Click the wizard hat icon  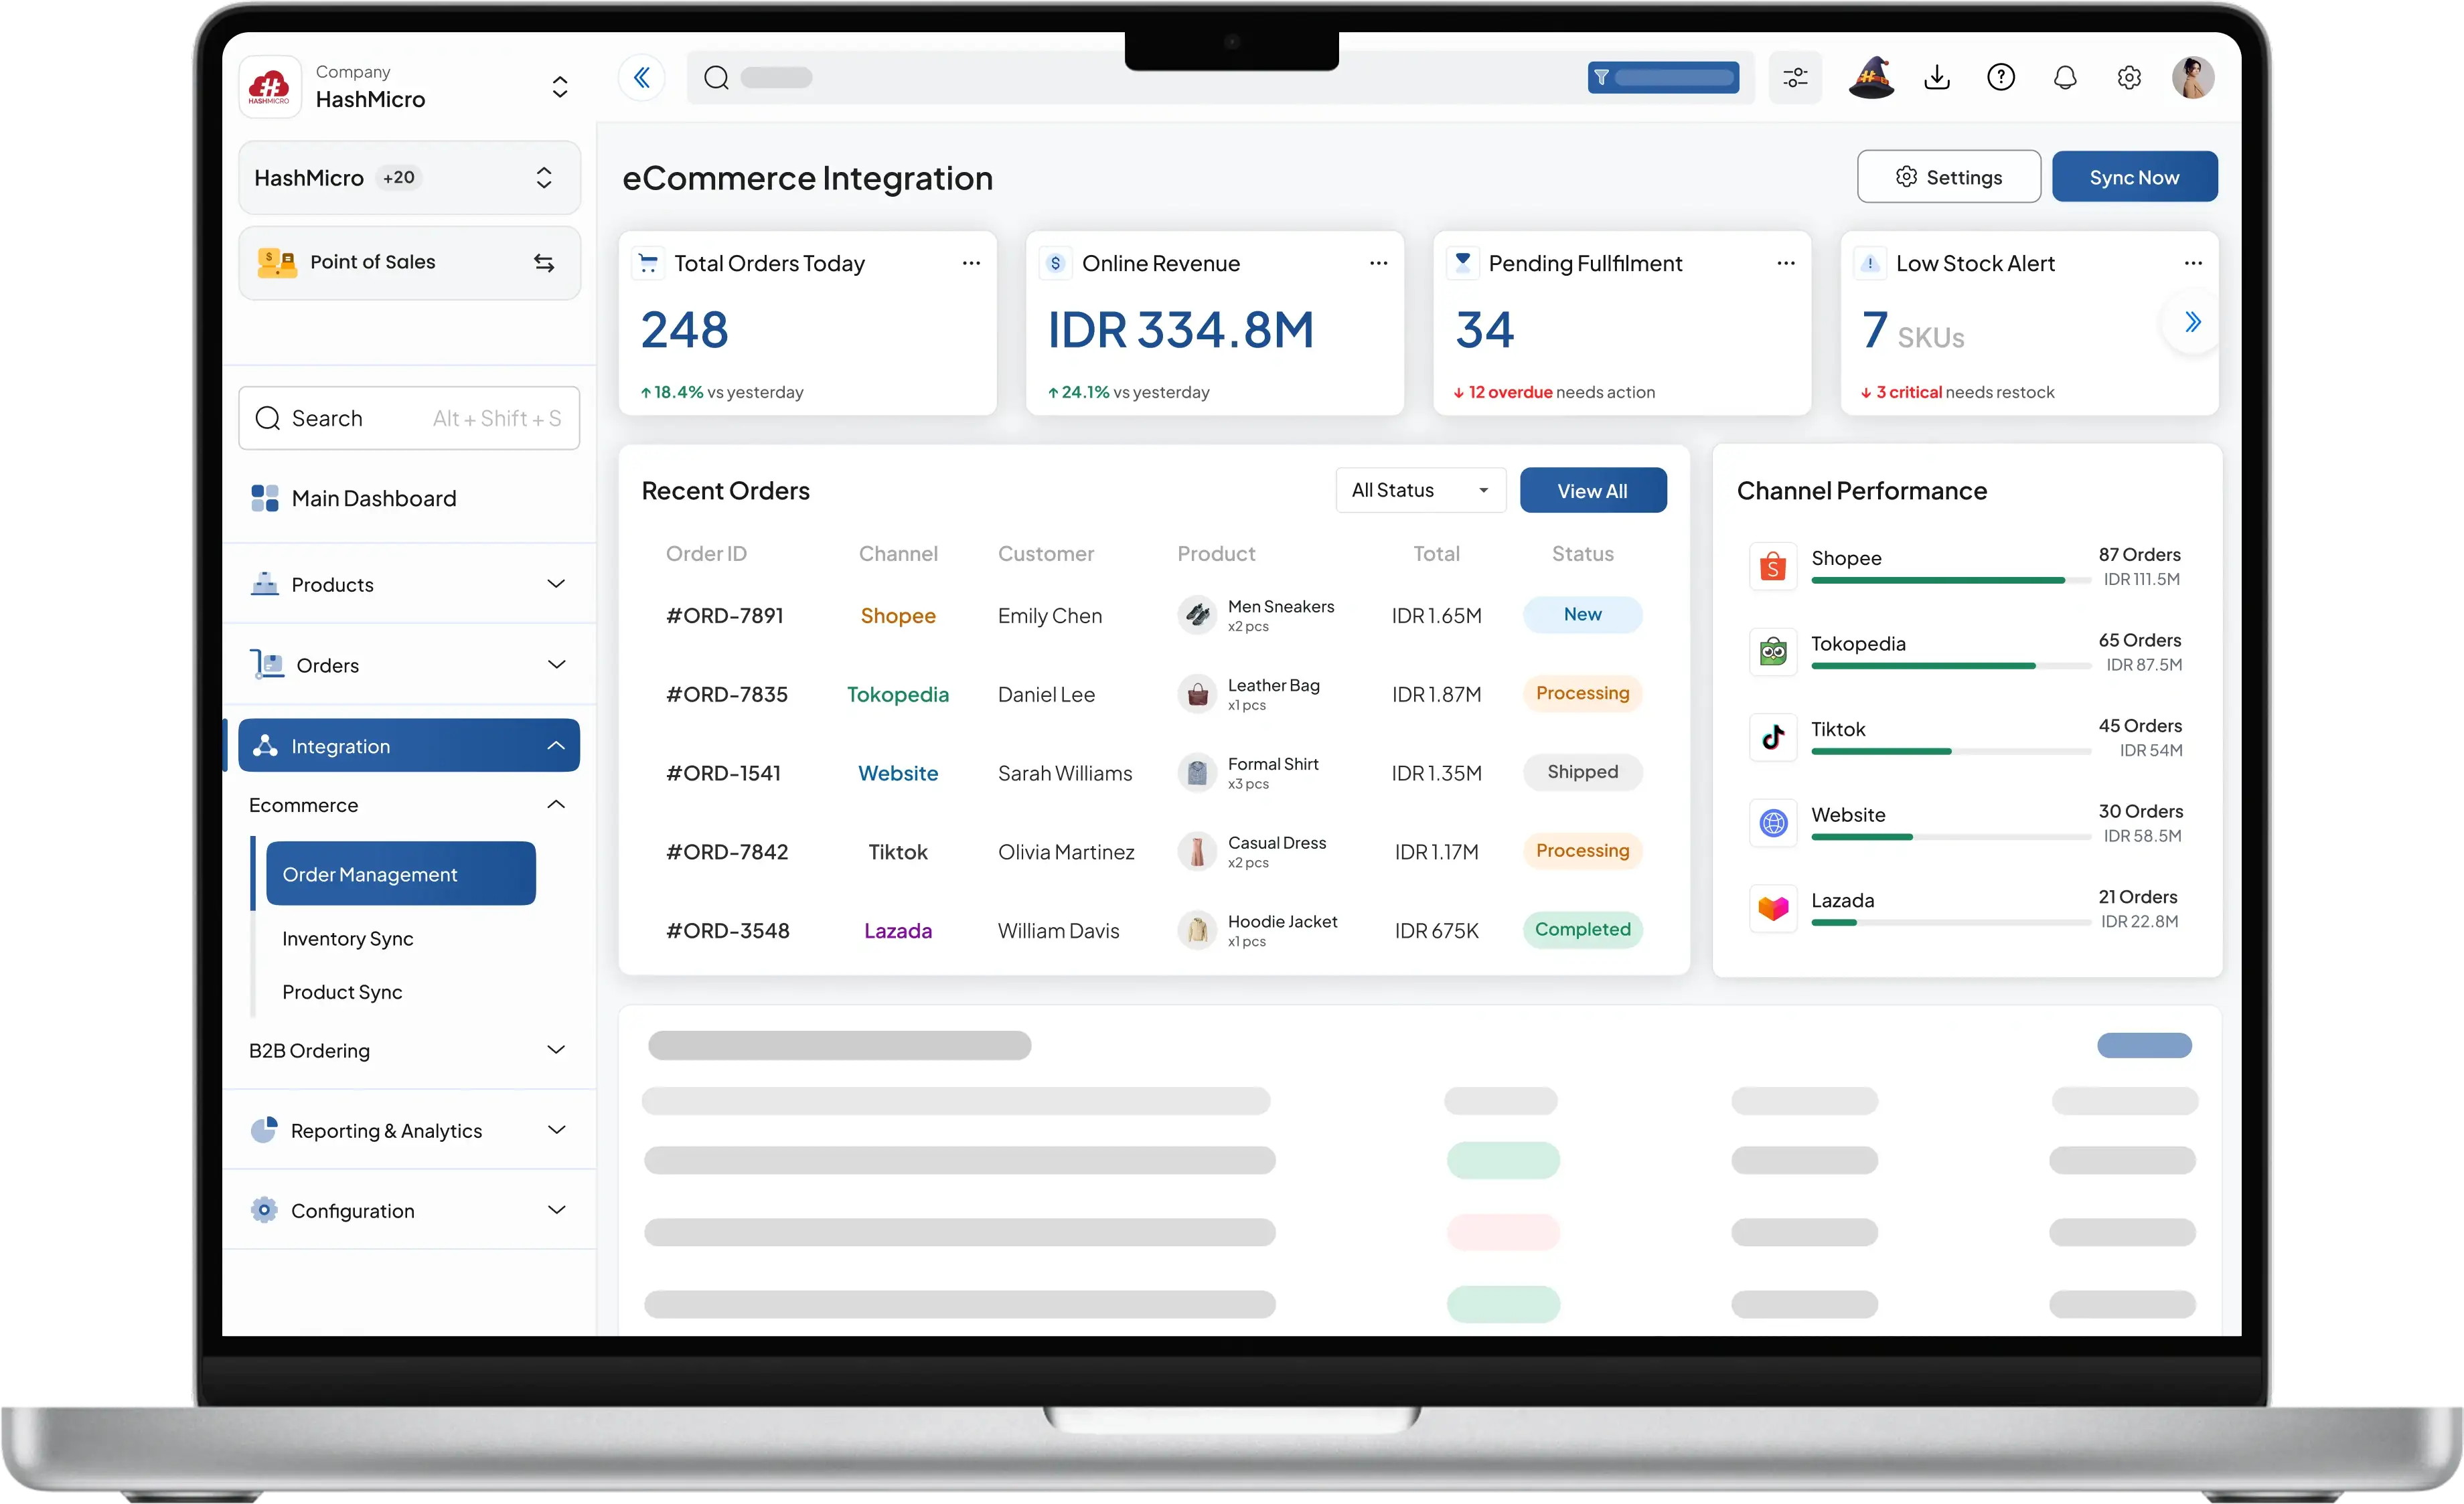[1871, 77]
